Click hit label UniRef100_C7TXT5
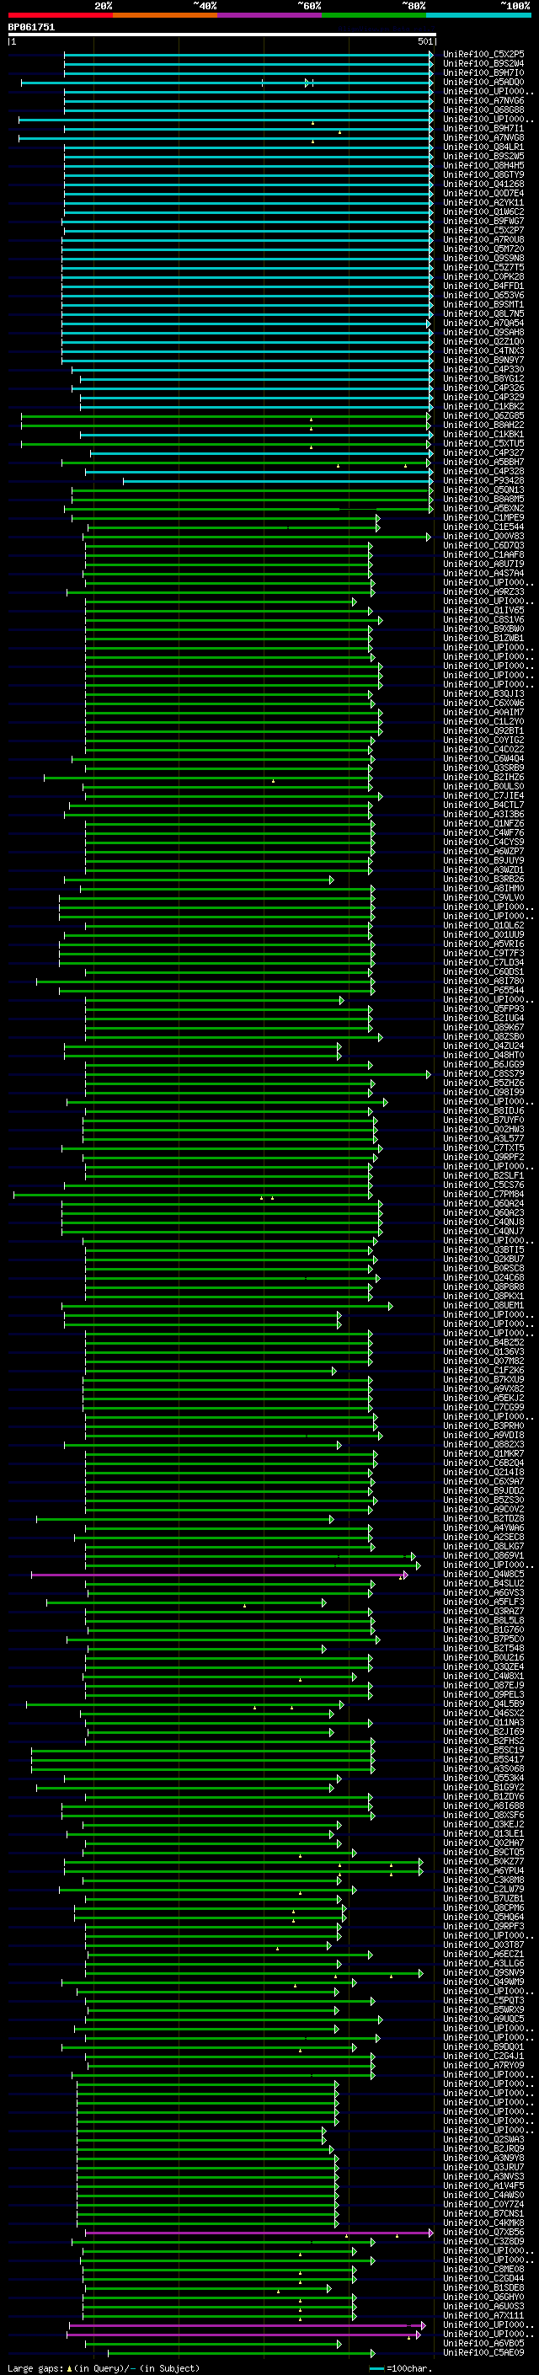 pyautogui.click(x=483, y=1147)
